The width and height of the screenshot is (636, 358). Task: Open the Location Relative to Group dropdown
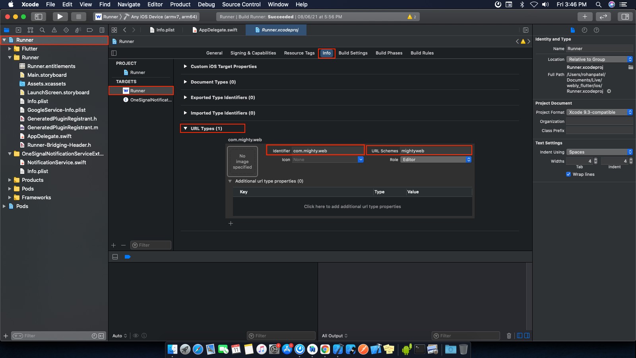coord(599,59)
